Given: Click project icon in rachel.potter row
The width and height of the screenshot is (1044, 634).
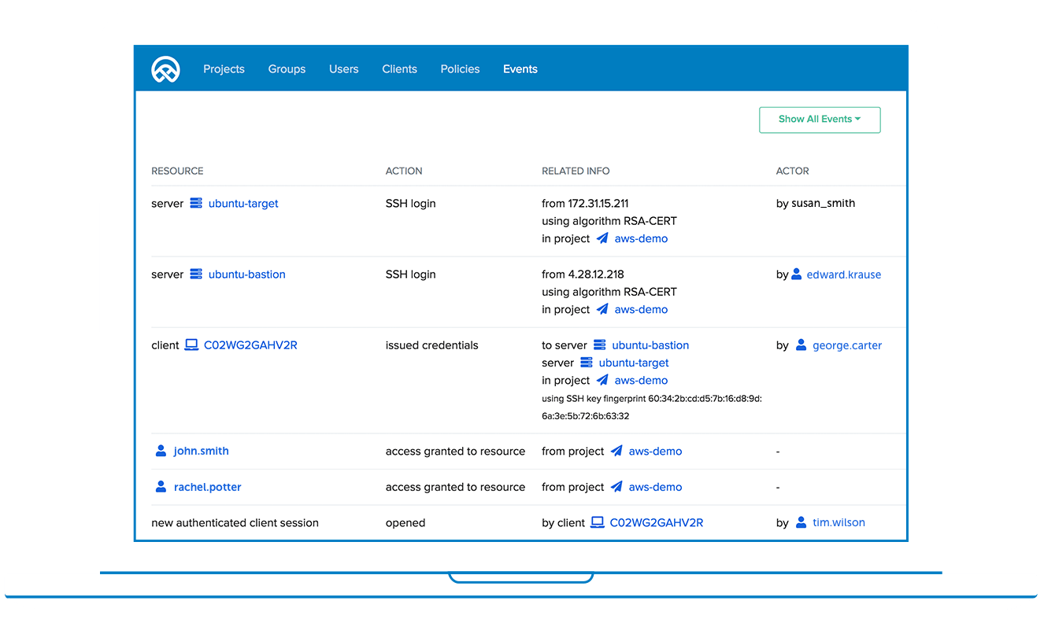Looking at the screenshot, I should click(616, 487).
